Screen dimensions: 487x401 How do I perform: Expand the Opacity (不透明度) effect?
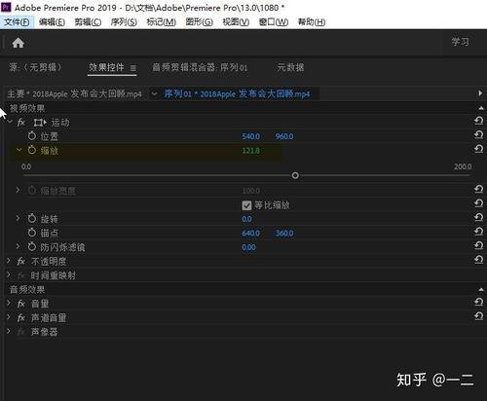9,261
